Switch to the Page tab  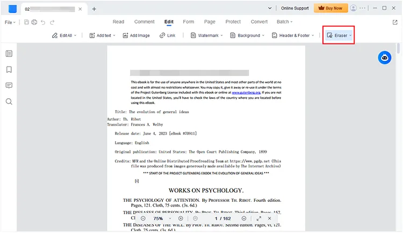[x=210, y=22]
